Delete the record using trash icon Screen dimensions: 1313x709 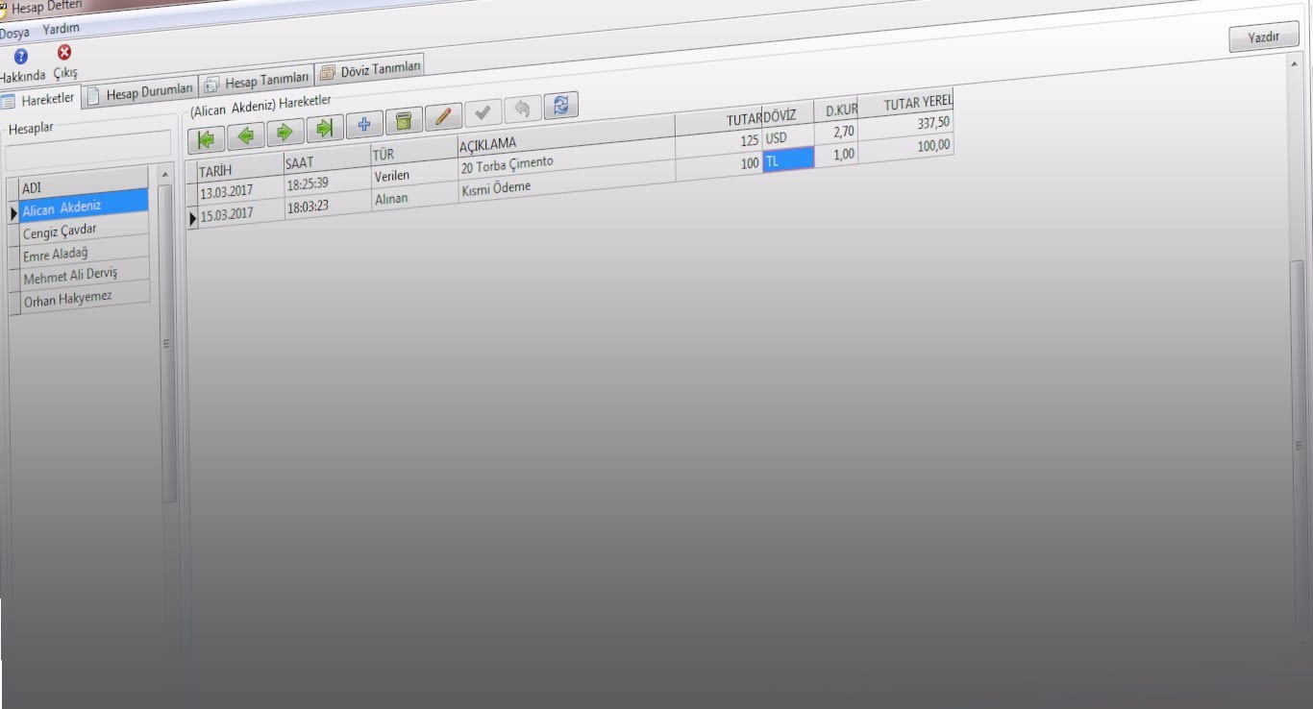coord(404,120)
